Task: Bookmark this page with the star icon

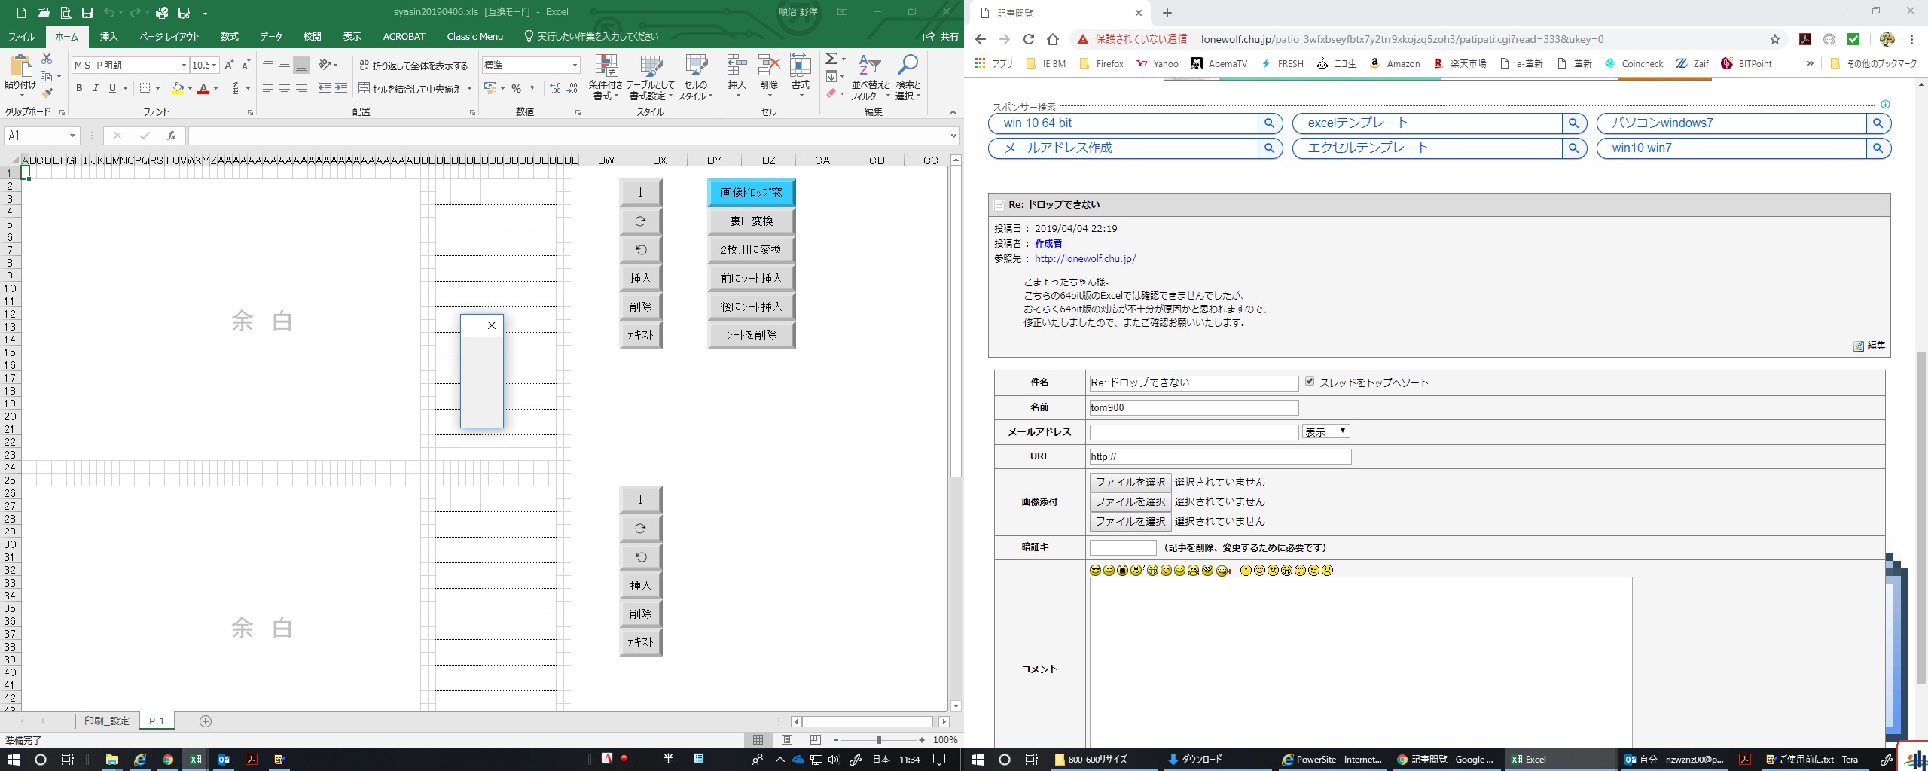Action: coord(1775,39)
